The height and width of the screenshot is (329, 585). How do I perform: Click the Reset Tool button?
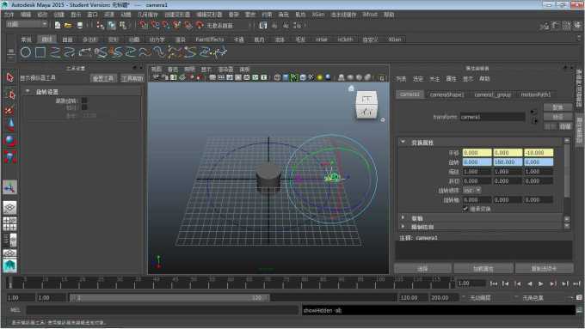[103, 79]
